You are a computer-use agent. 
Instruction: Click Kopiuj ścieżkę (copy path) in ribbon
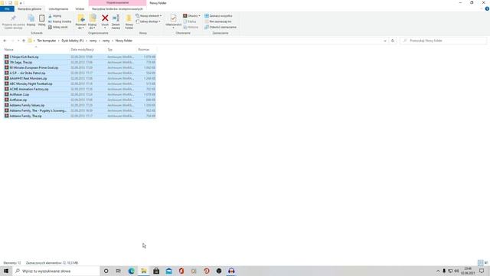tap(60, 21)
